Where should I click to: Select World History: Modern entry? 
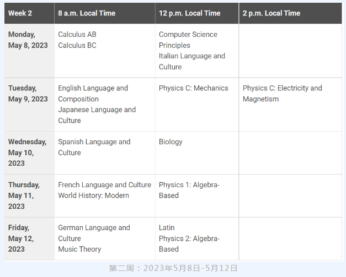click(x=93, y=195)
